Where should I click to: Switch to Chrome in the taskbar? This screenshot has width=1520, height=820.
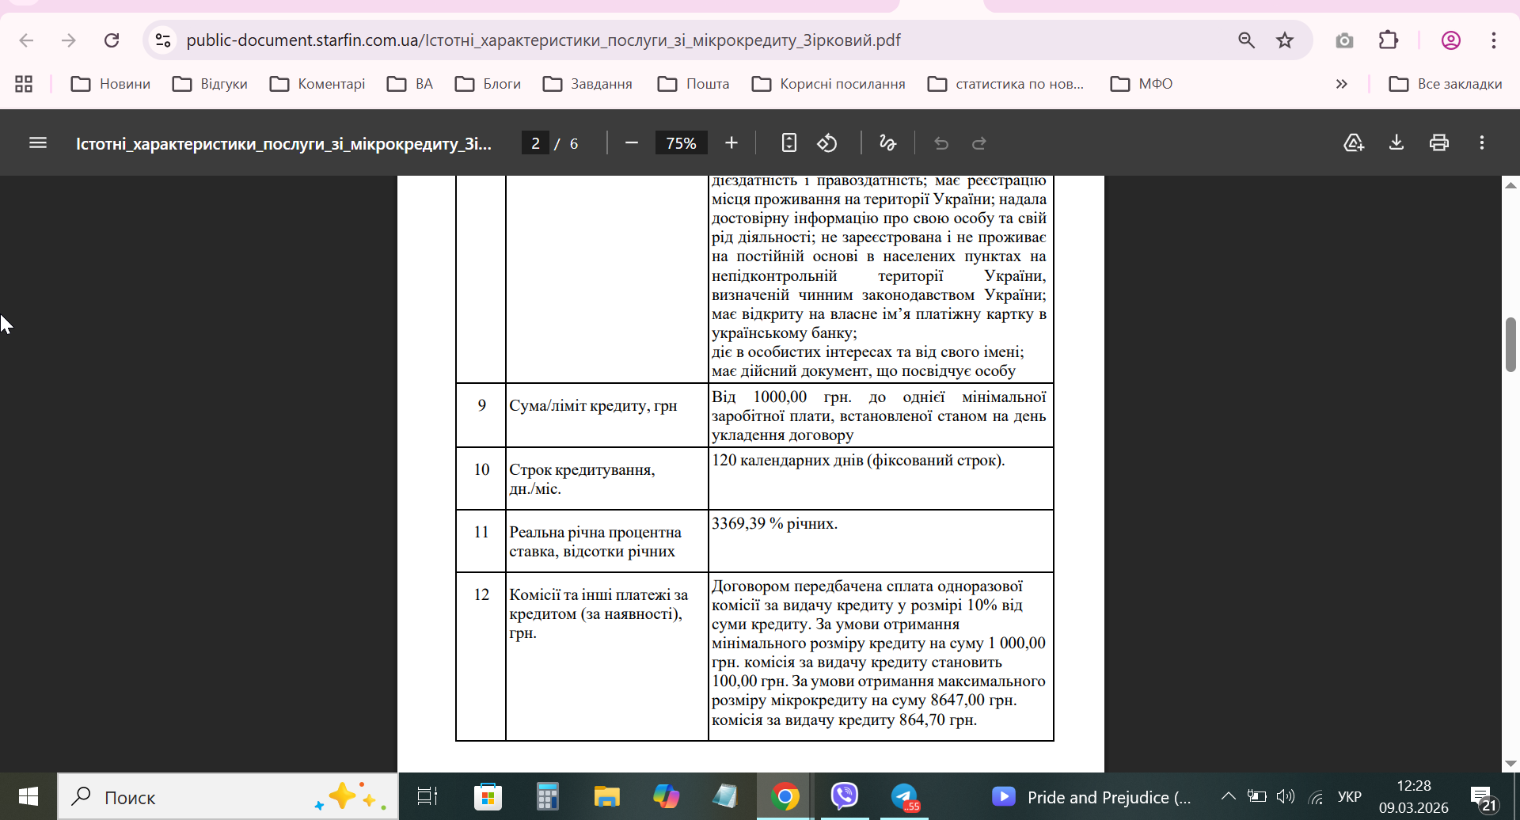785,796
